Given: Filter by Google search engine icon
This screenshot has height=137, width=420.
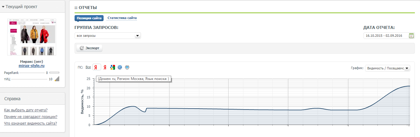Looking at the screenshot, I should (x=113, y=67).
